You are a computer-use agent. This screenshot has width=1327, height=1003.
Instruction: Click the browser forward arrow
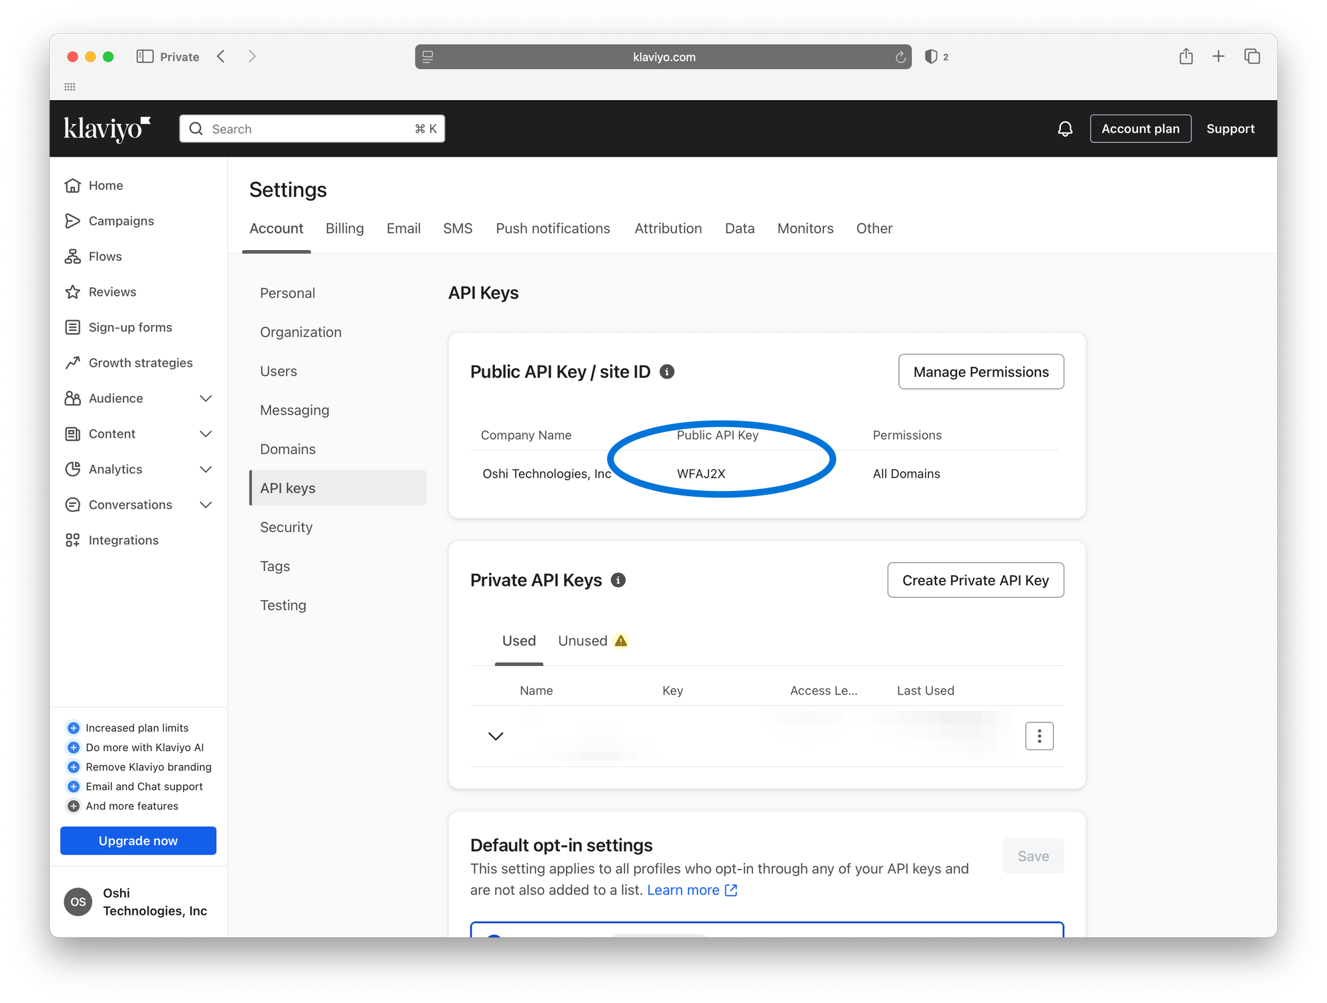(252, 56)
